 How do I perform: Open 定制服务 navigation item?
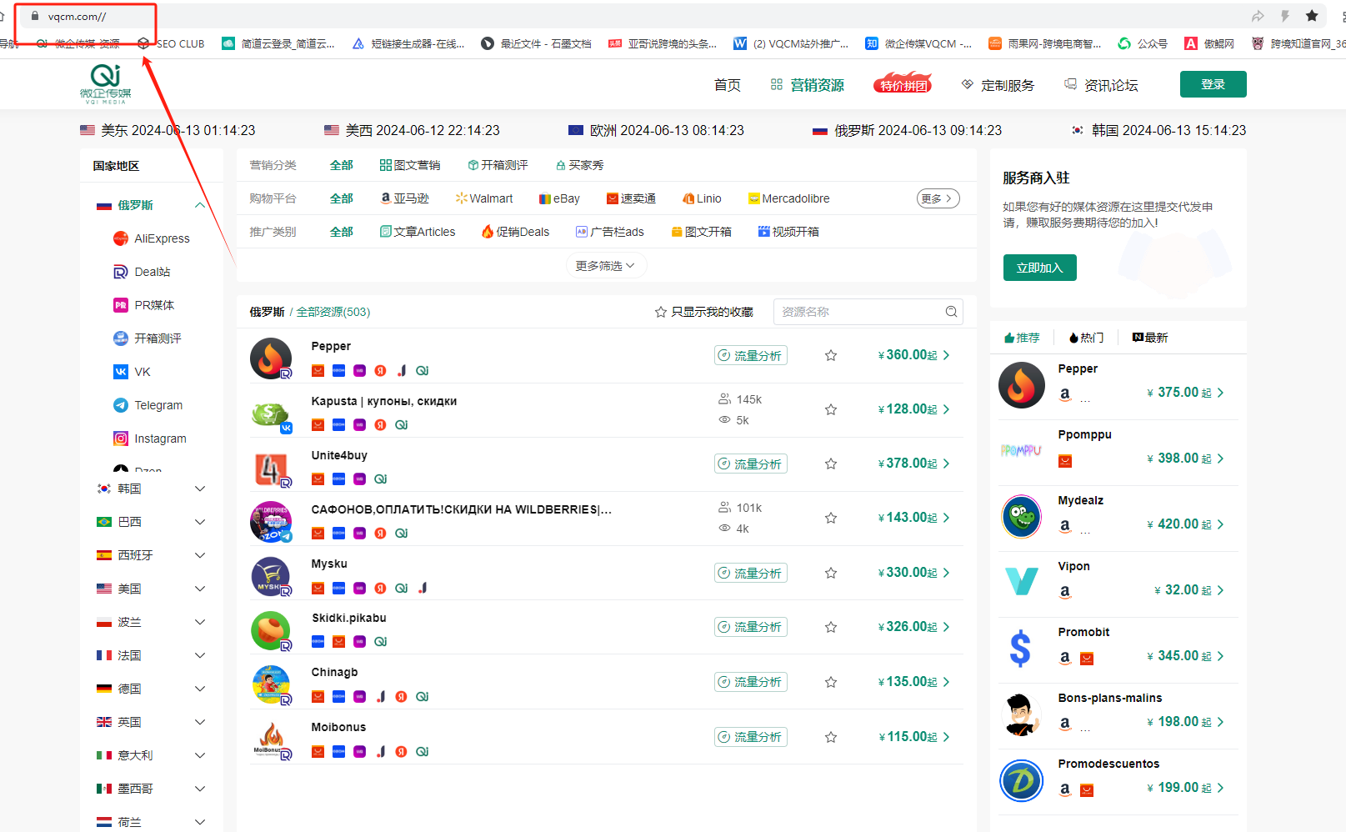pyautogui.click(x=998, y=85)
